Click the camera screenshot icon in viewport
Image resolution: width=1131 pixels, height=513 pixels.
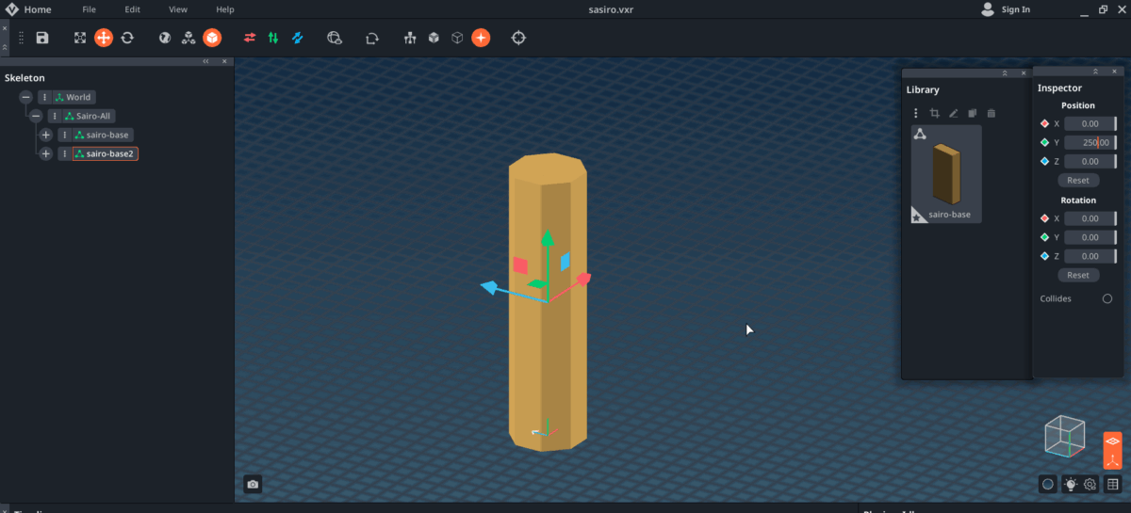(x=253, y=484)
